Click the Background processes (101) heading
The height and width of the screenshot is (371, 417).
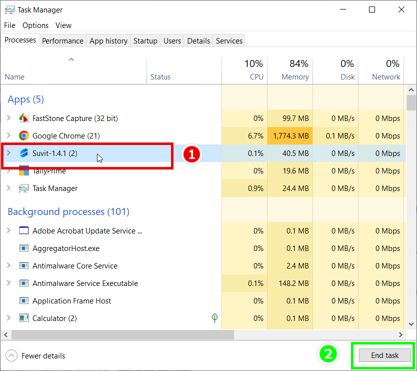pos(68,211)
